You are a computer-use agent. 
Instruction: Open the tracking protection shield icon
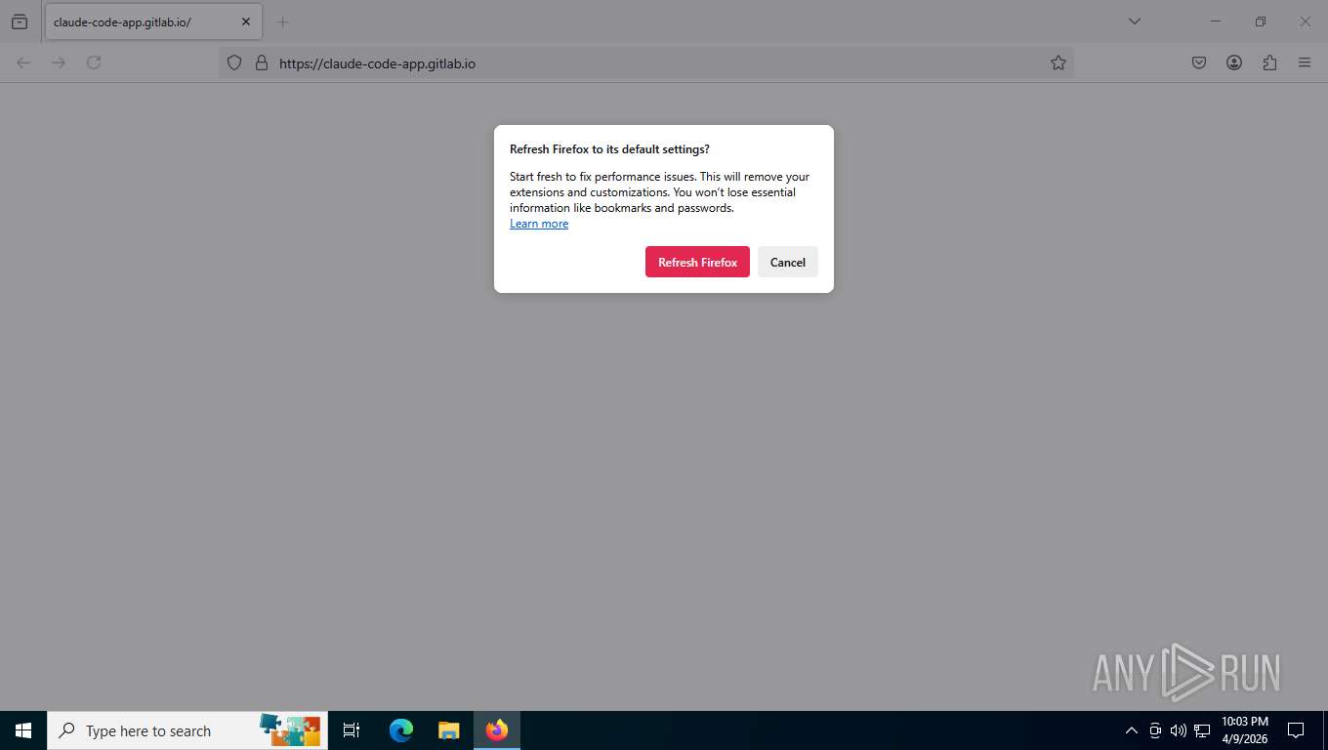234,62
